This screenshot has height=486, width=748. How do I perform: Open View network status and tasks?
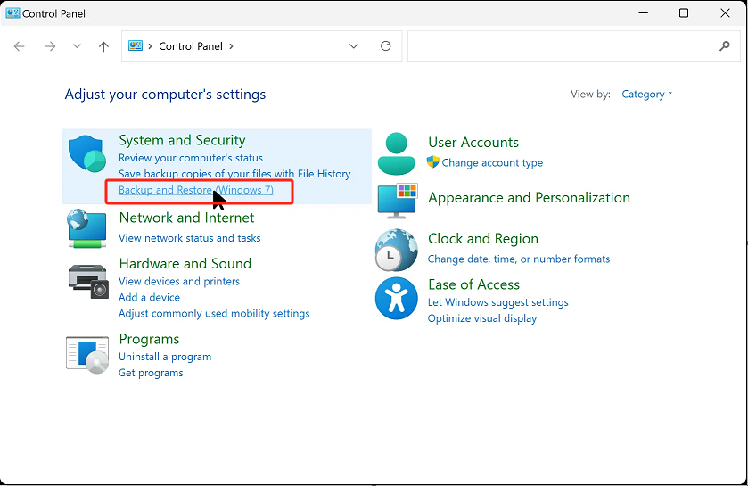tap(189, 238)
